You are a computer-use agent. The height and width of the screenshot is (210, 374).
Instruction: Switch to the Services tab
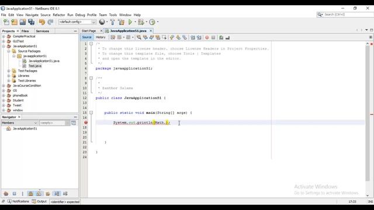point(43,31)
